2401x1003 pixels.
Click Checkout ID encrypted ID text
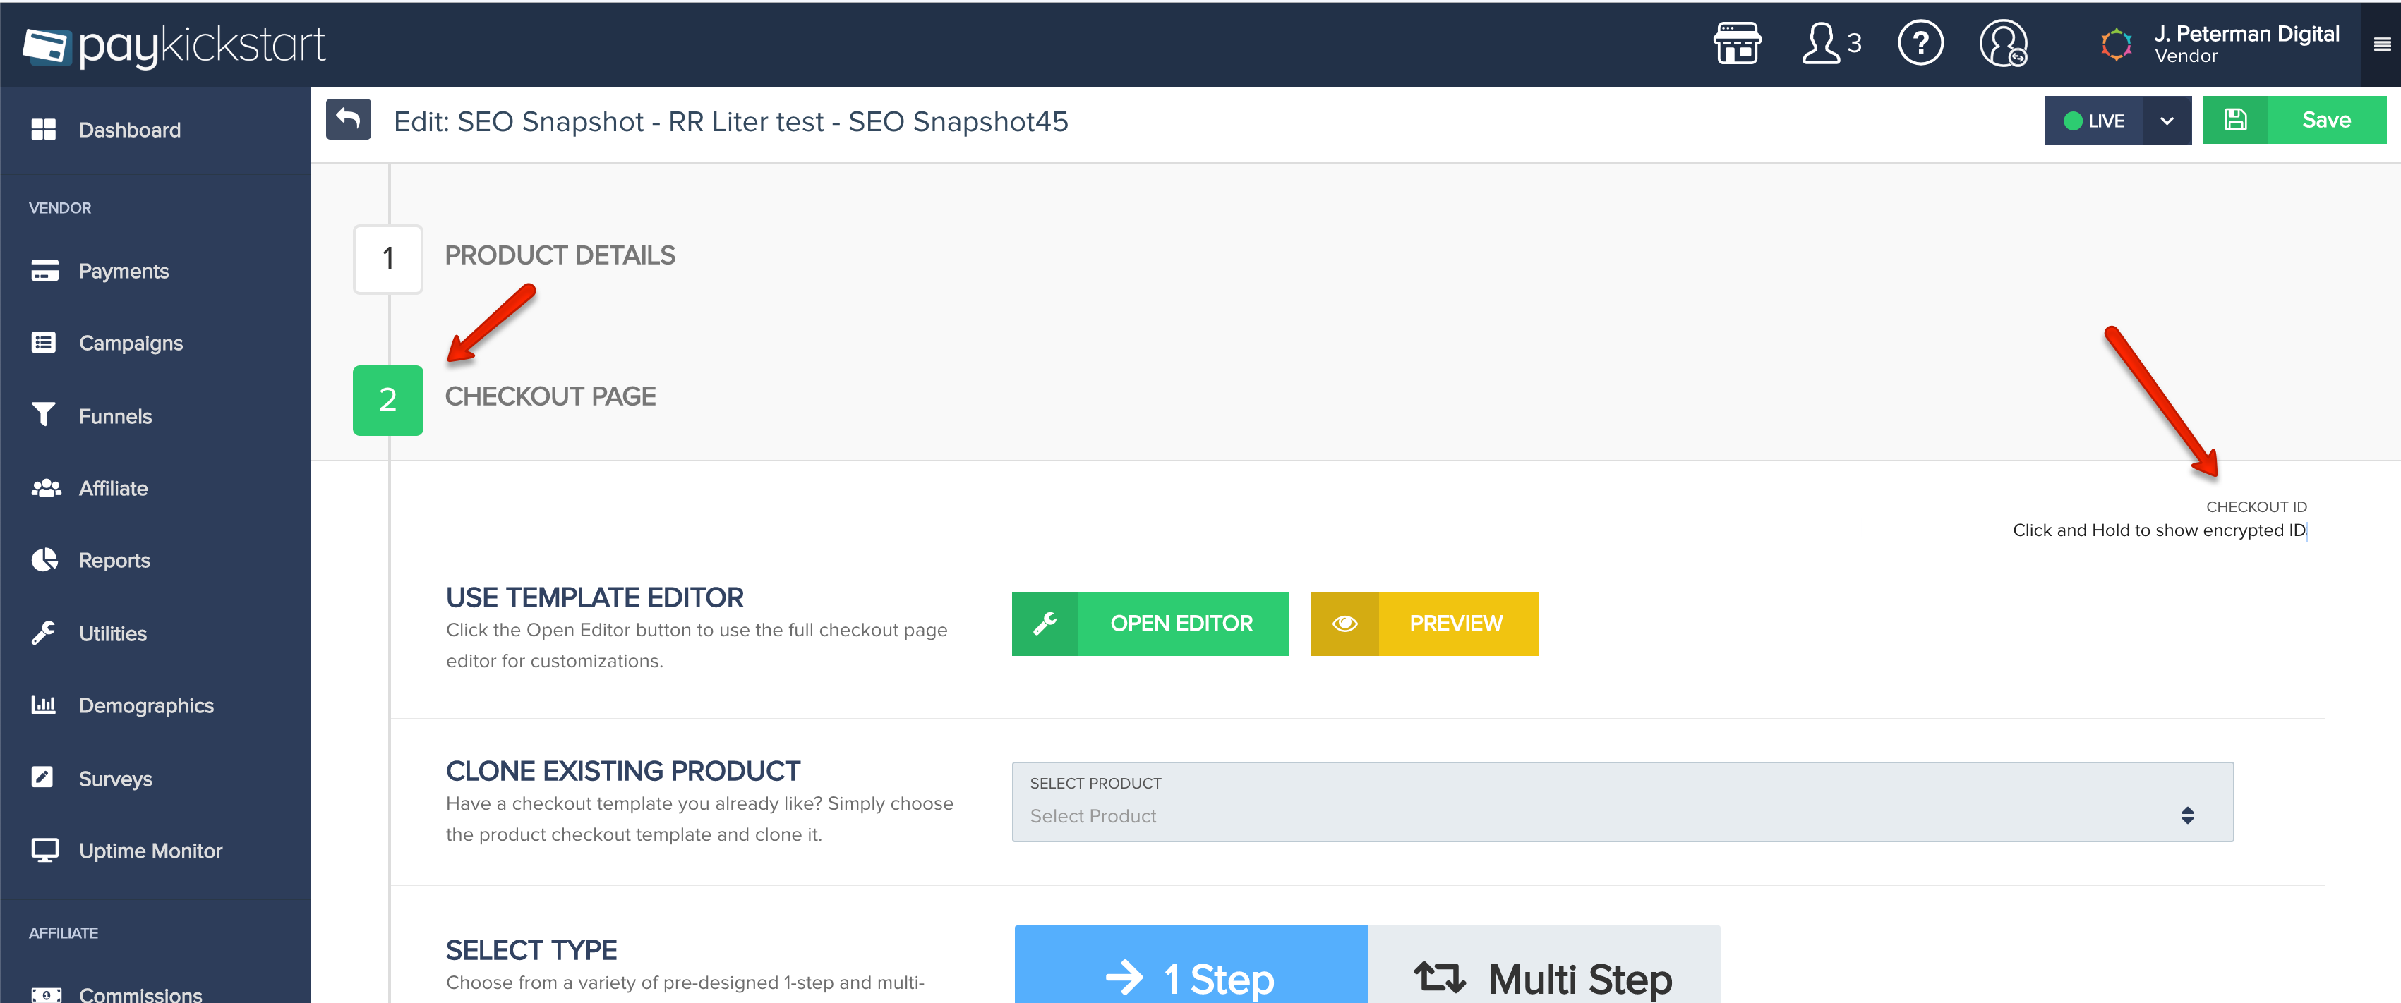point(2158,531)
